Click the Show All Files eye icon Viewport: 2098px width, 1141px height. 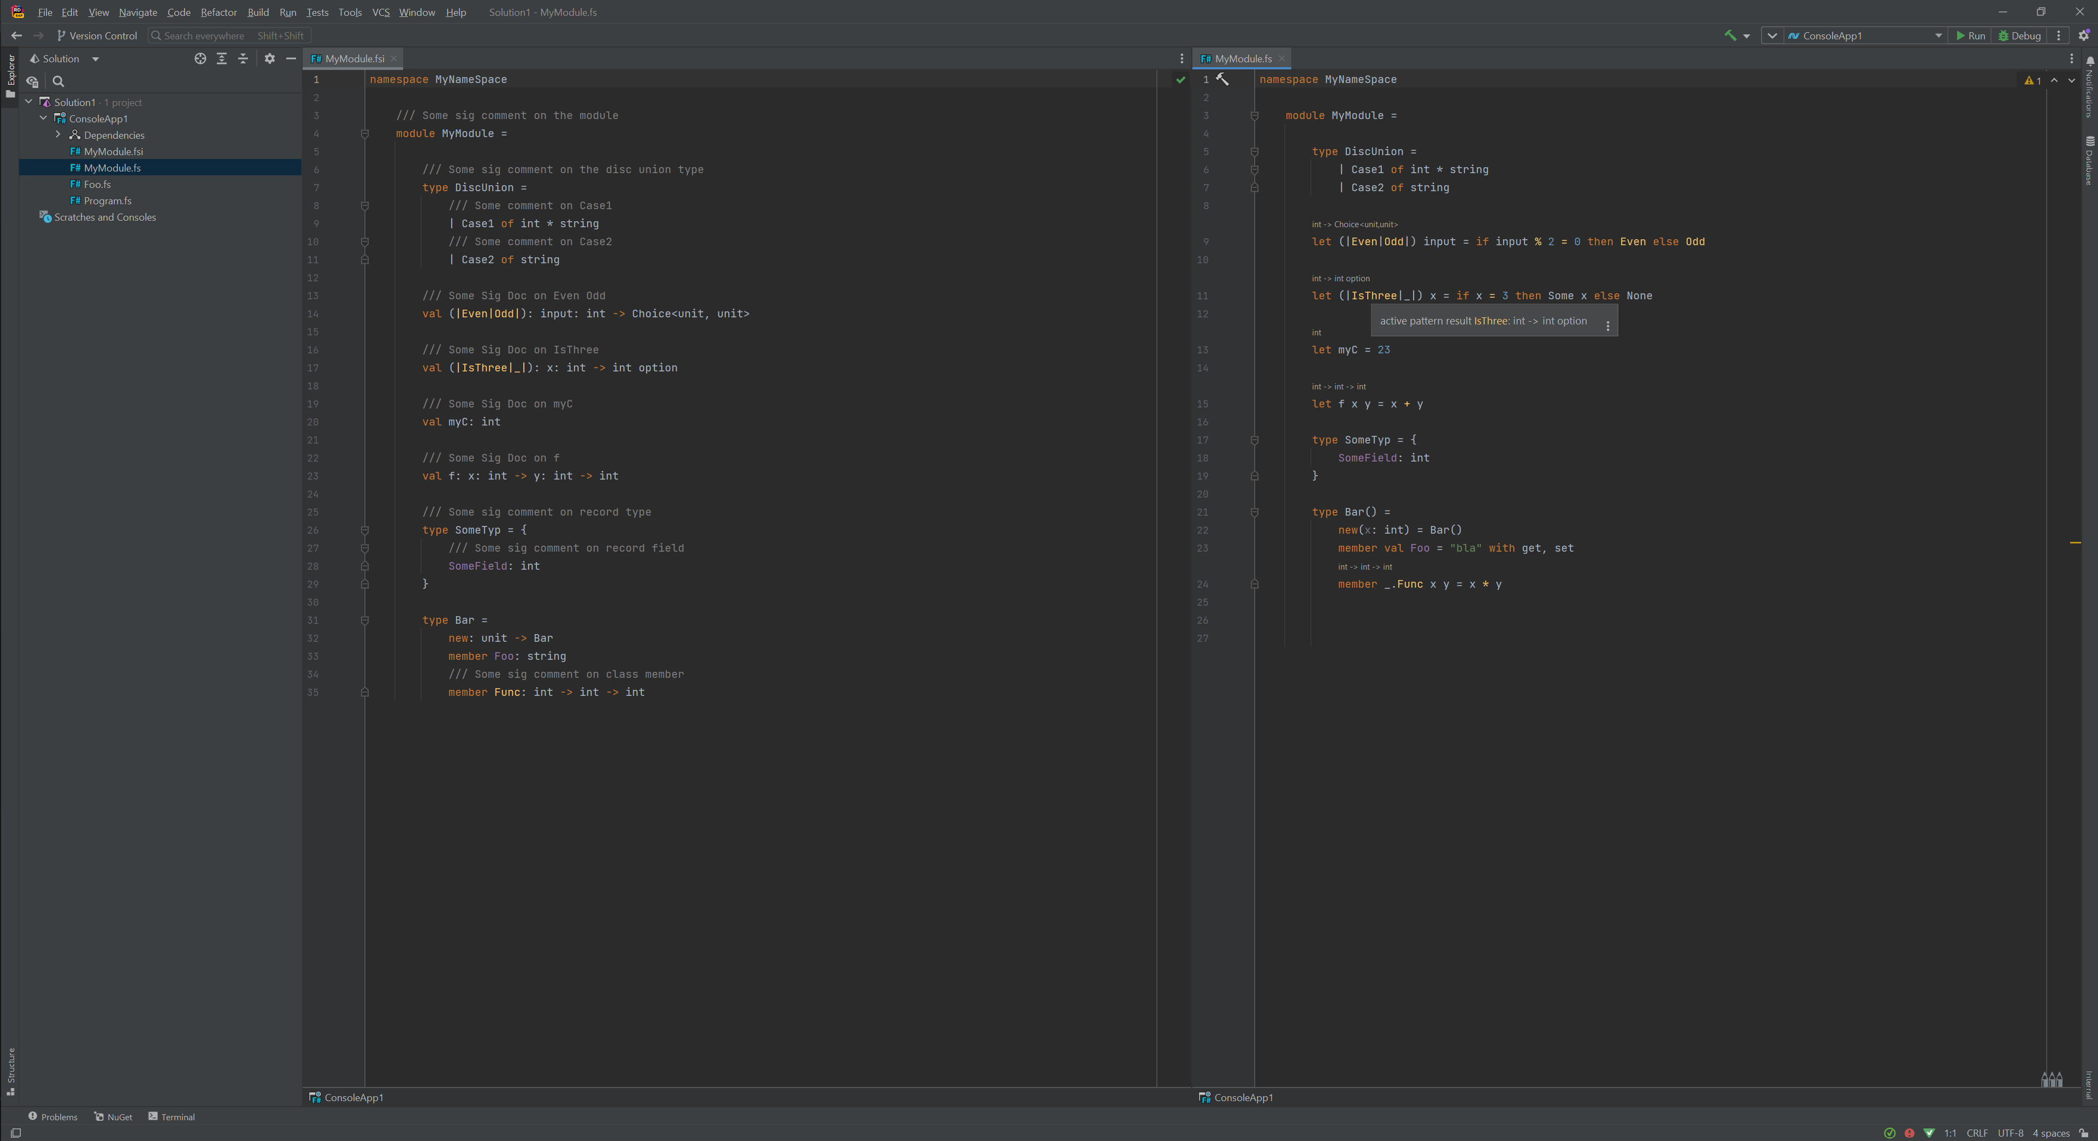pos(33,81)
